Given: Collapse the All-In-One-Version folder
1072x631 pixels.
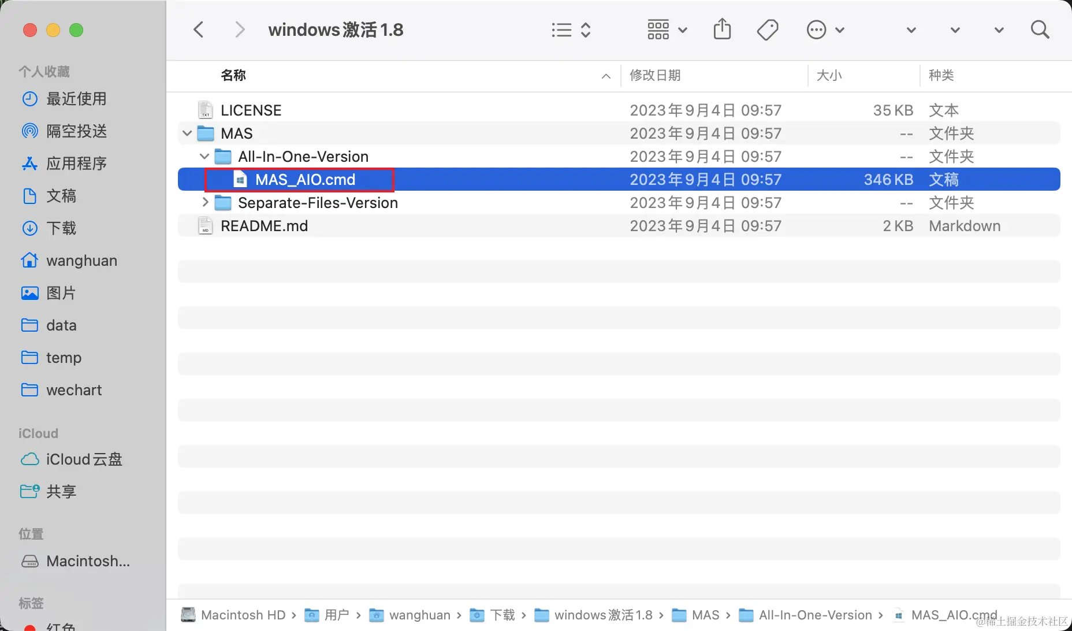Looking at the screenshot, I should (204, 157).
